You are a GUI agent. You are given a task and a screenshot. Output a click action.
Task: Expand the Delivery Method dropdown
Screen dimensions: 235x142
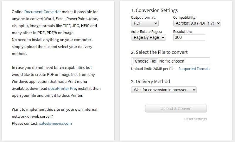click(164, 90)
